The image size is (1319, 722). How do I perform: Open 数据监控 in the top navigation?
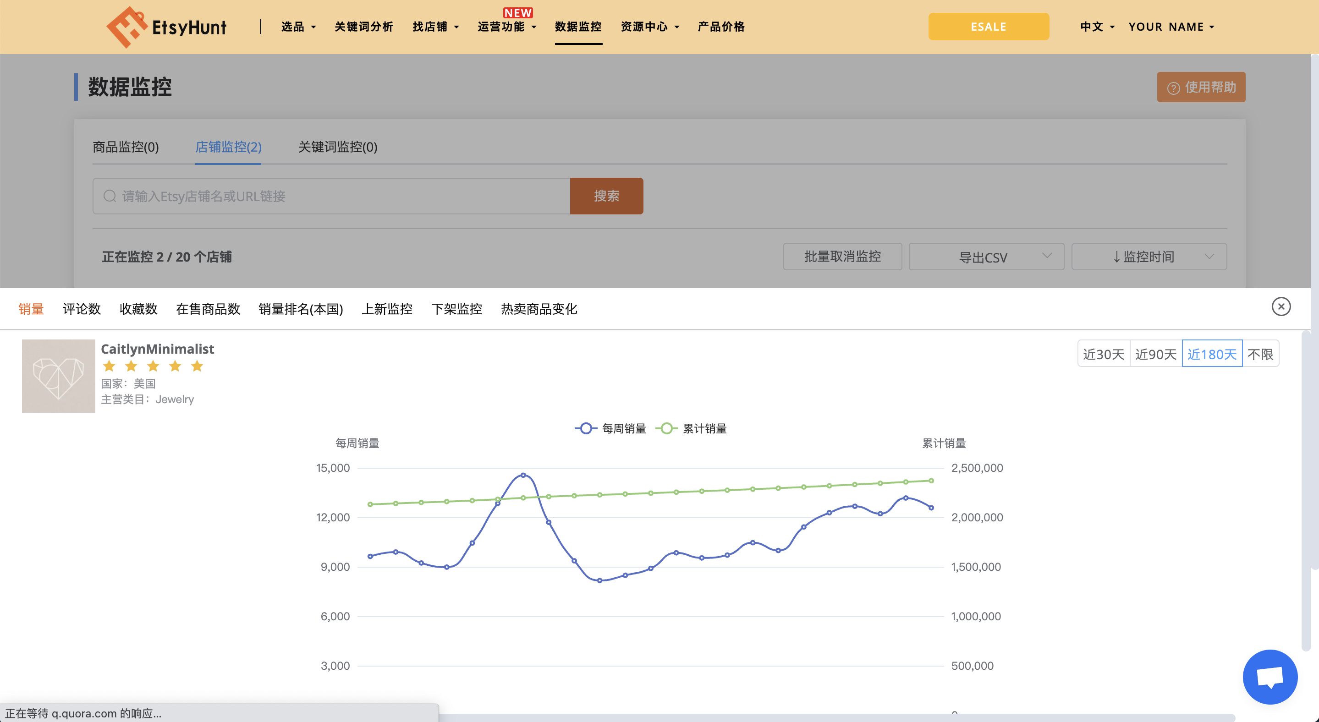[578, 27]
